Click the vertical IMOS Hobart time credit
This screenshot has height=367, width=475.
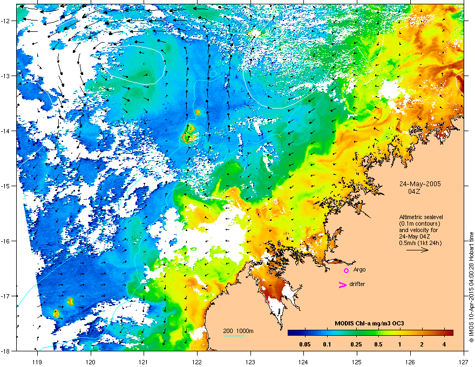coord(471,287)
